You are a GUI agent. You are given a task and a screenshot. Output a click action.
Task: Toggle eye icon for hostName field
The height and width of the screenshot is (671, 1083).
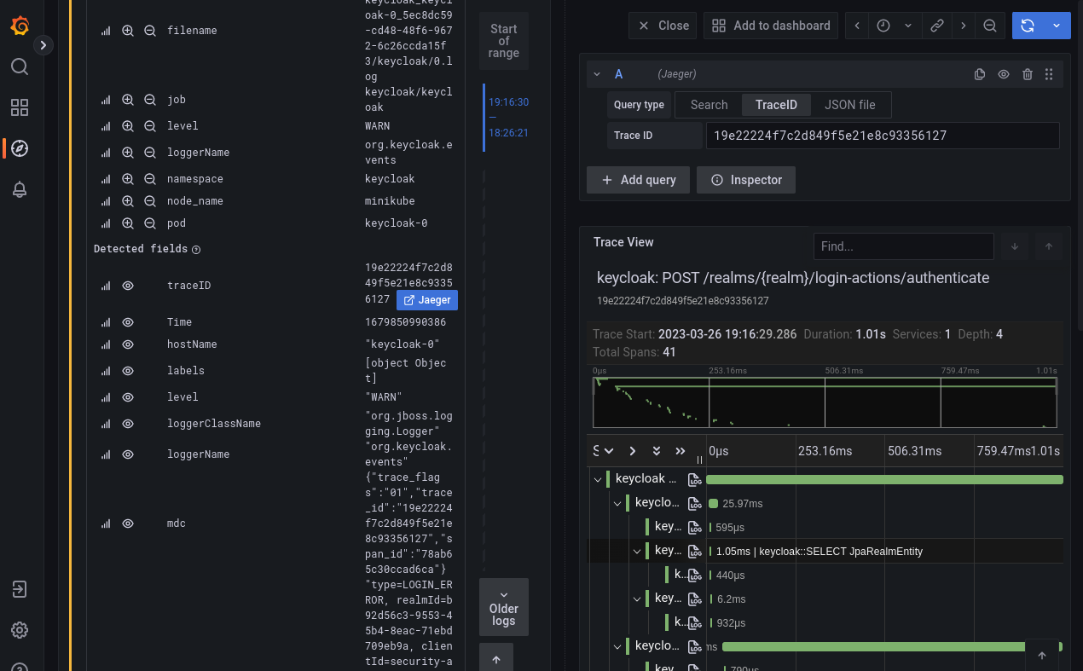pyautogui.click(x=128, y=344)
